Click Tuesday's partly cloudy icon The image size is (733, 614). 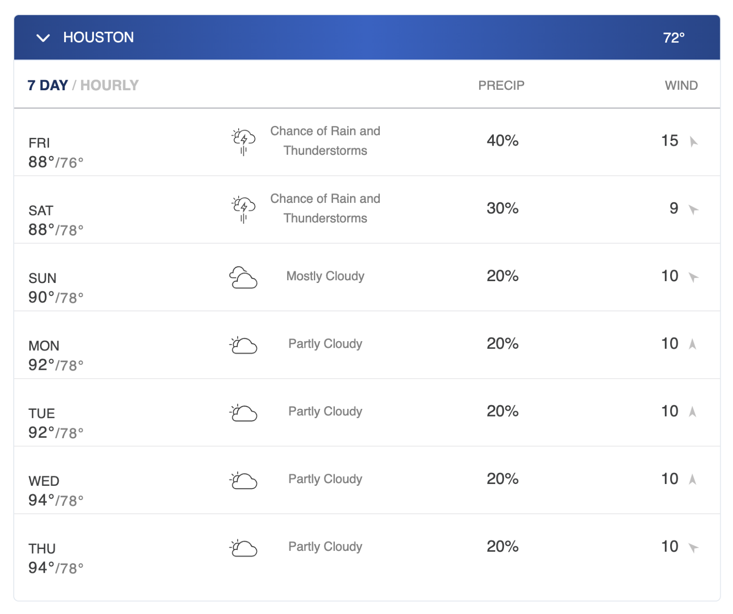click(243, 413)
